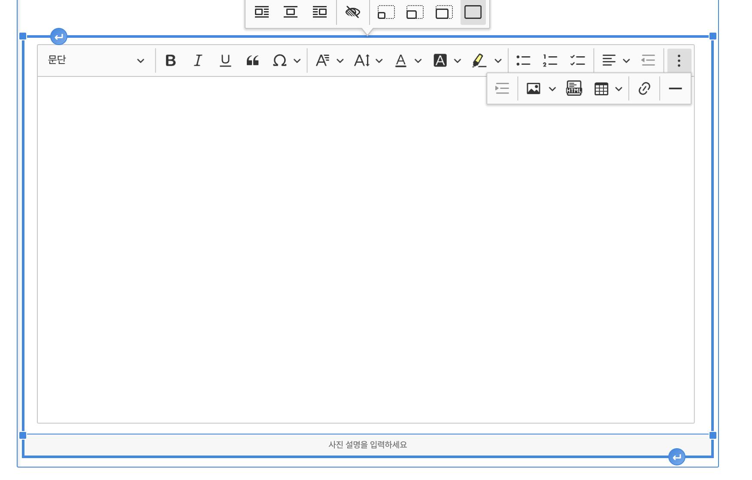Insert a bulleted list
Image resolution: width=752 pixels, height=480 pixels.
(x=523, y=61)
